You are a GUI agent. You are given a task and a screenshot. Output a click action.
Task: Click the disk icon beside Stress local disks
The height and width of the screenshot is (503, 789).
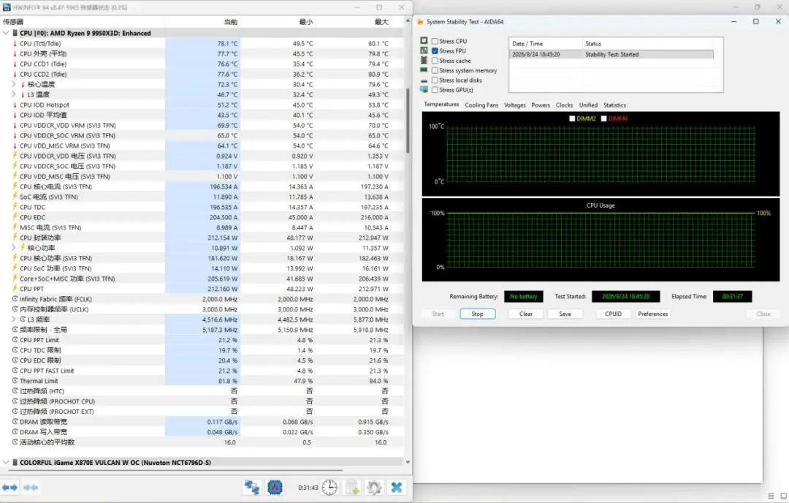(x=424, y=80)
